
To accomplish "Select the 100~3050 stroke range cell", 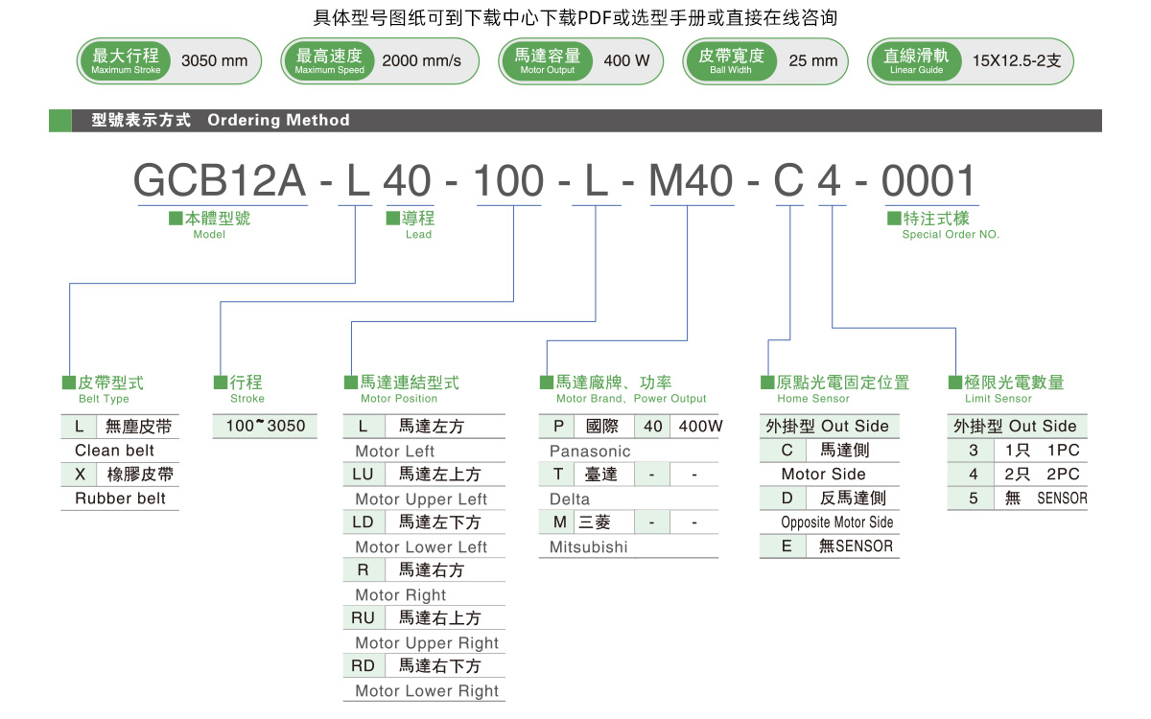I will (x=266, y=427).
